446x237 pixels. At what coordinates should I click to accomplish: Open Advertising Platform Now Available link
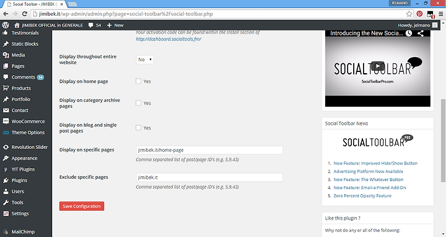point(368,171)
